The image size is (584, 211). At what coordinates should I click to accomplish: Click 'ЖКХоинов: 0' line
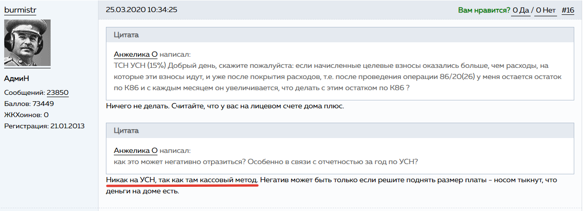point(26,115)
